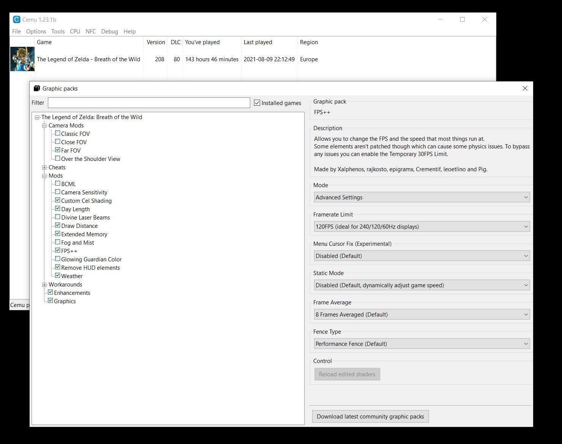The image size is (562, 444).
Task: Click the '2021-08-09 22:12:49' cell
Action: click(269, 59)
